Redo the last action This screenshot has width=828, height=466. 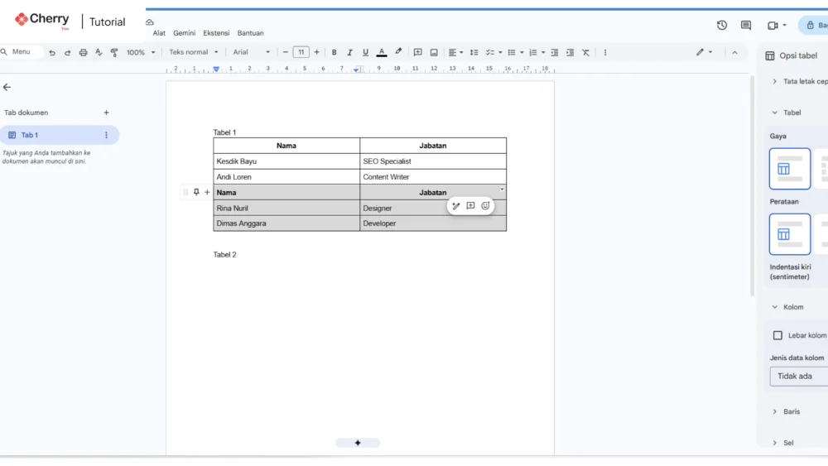pyautogui.click(x=67, y=52)
